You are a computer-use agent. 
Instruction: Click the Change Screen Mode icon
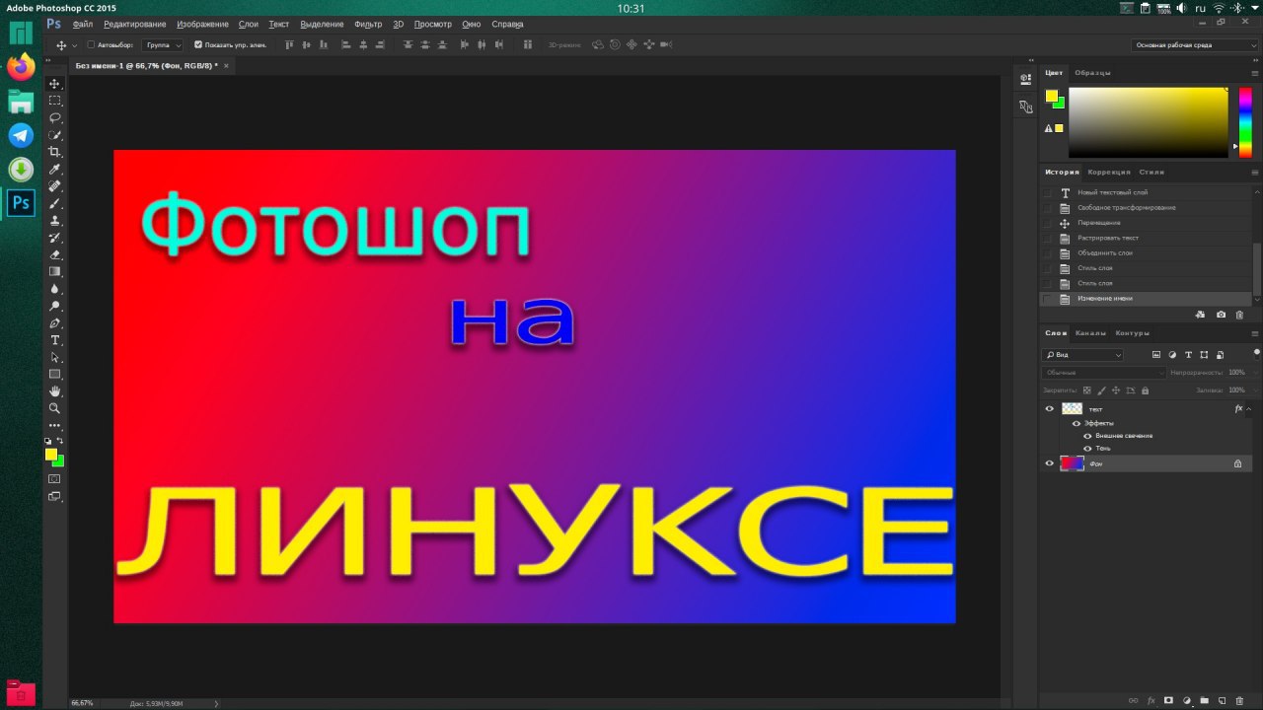point(55,497)
